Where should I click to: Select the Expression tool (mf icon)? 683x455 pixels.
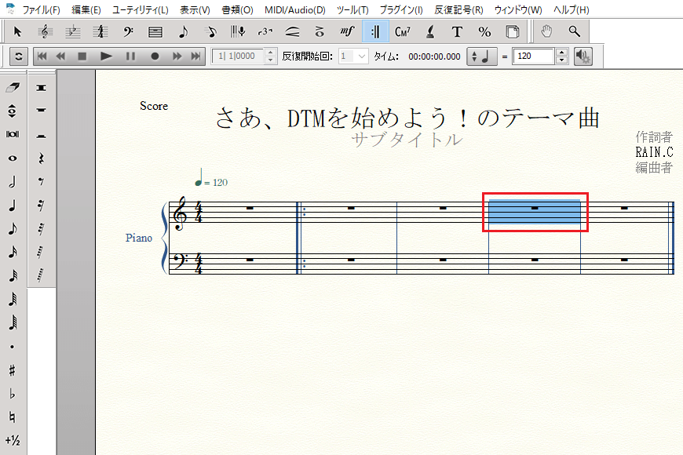point(347,32)
